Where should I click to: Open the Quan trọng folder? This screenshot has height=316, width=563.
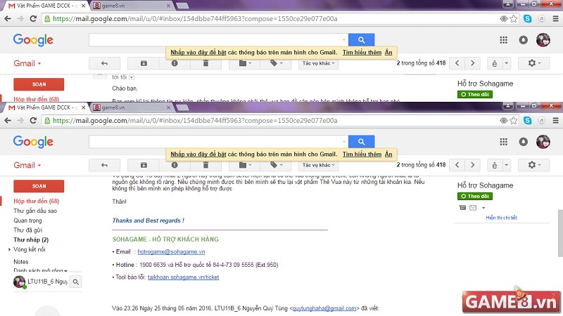pos(27,220)
